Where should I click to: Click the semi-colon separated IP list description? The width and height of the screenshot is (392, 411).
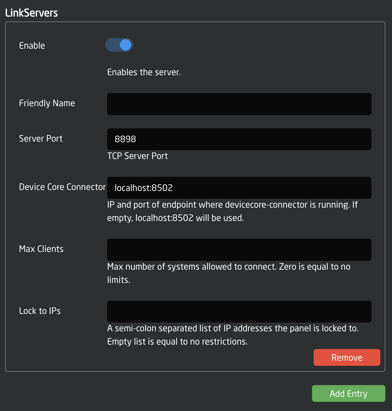coord(233,335)
